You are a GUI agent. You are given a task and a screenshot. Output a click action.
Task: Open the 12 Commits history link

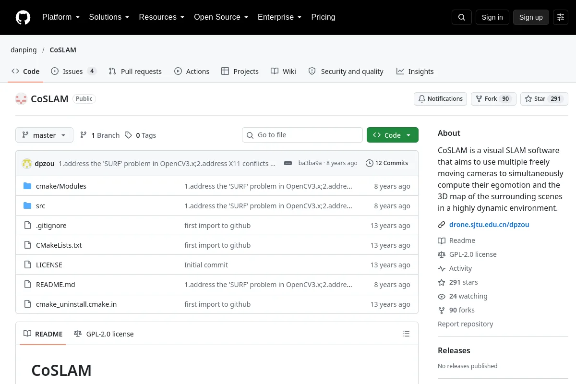(x=387, y=163)
